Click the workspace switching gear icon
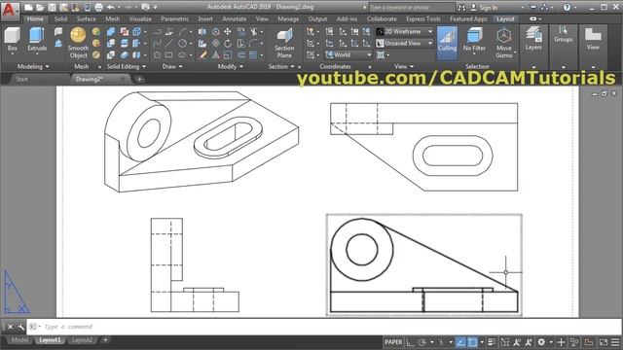The image size is (623, 350). pos(541,342)
